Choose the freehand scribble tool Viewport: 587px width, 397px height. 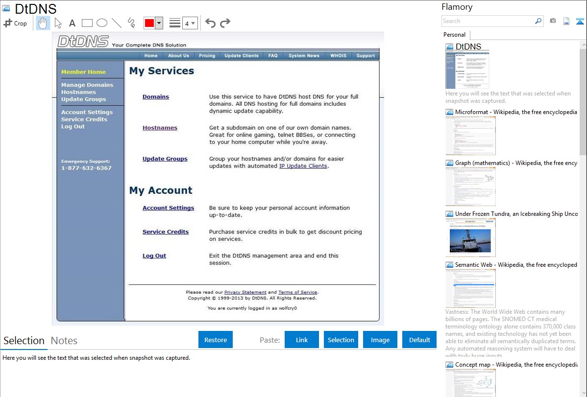click(131, 23)
